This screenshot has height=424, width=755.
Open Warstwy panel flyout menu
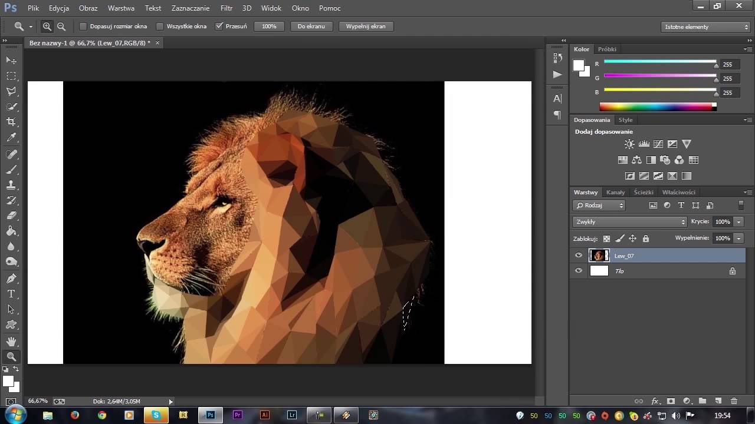pyautogui.click(x=748, y=192)
